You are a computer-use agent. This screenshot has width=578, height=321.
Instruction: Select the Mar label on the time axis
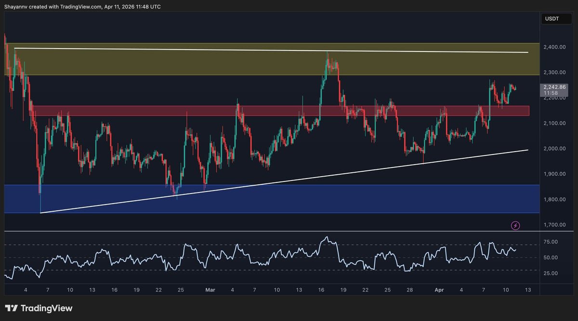point(210,290)
